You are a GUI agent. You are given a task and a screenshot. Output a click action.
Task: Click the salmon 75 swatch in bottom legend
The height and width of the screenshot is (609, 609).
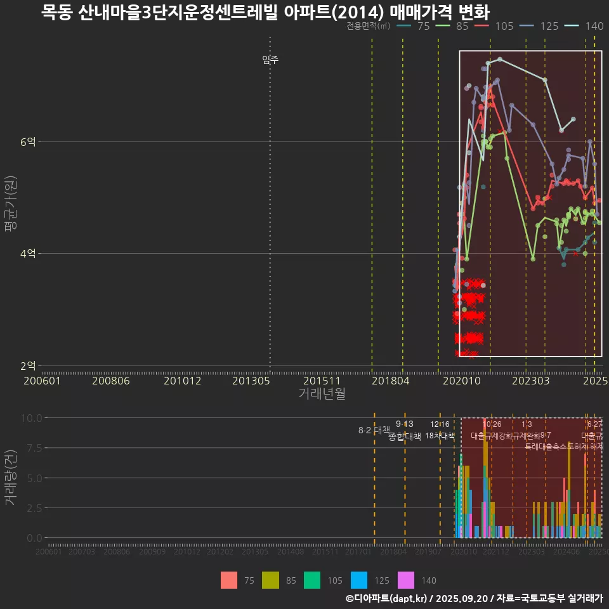229,580
